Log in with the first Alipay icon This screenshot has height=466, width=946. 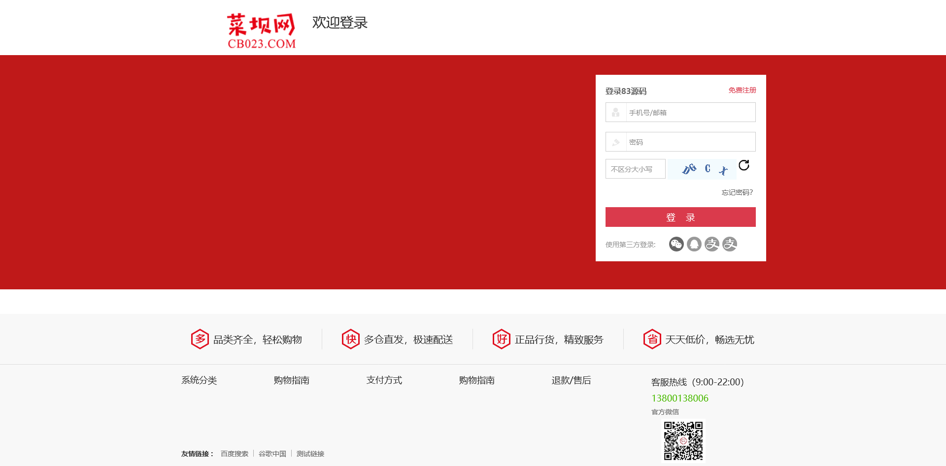712,244
